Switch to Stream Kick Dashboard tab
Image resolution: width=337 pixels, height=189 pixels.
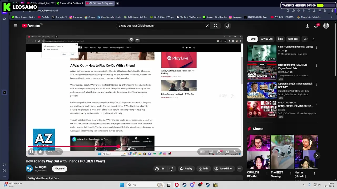(70, 3)
